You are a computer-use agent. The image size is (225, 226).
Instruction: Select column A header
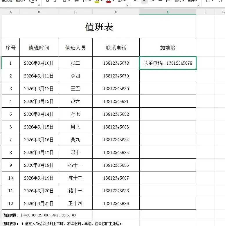tap(11, 12)
